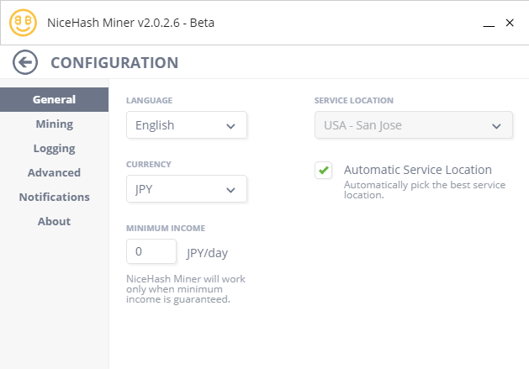Image resolution: width=529 pixels, height=369 pixels.
Task: Go back using the circled arrow icon
Action: [x=25, y=62]
